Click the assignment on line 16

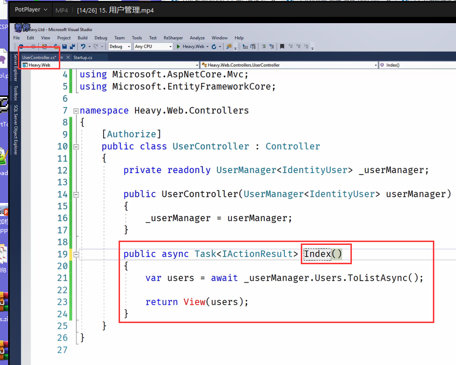tap(219, 218)
